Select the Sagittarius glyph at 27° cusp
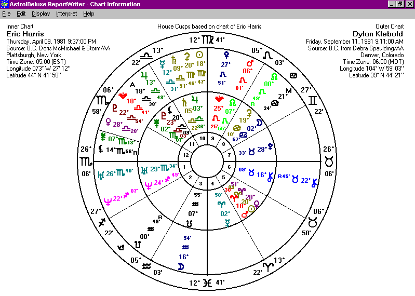 pyautogui.click(x=102, y=222)
